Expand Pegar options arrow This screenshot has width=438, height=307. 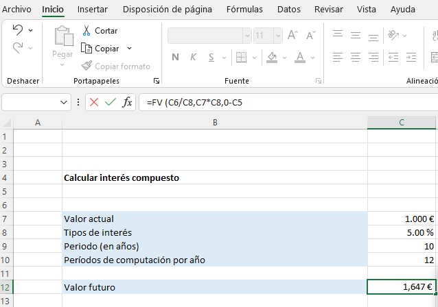62,64
